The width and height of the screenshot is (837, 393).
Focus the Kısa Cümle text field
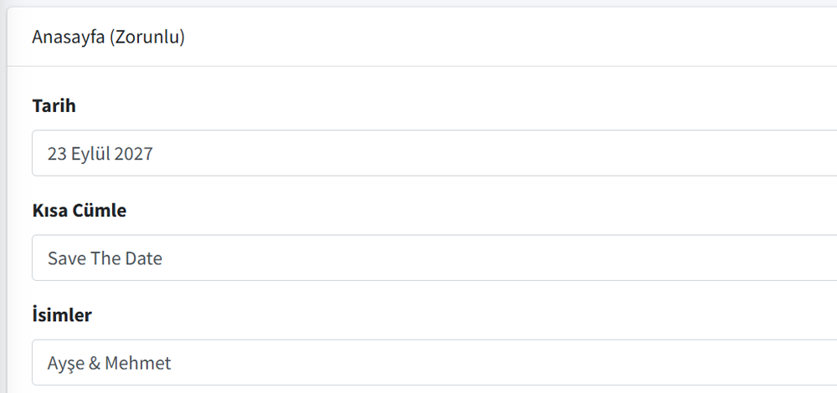(x=435, y=258)
